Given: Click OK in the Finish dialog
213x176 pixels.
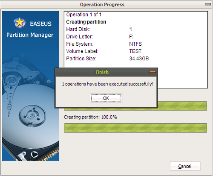Looking at the screenshot, I should (106, 98).
